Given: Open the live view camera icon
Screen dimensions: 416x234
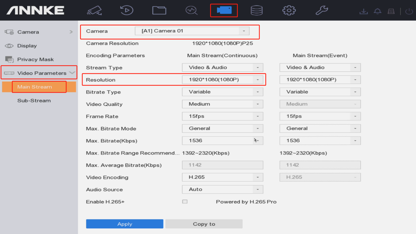Looking at the screenshot, I should 94,10.
